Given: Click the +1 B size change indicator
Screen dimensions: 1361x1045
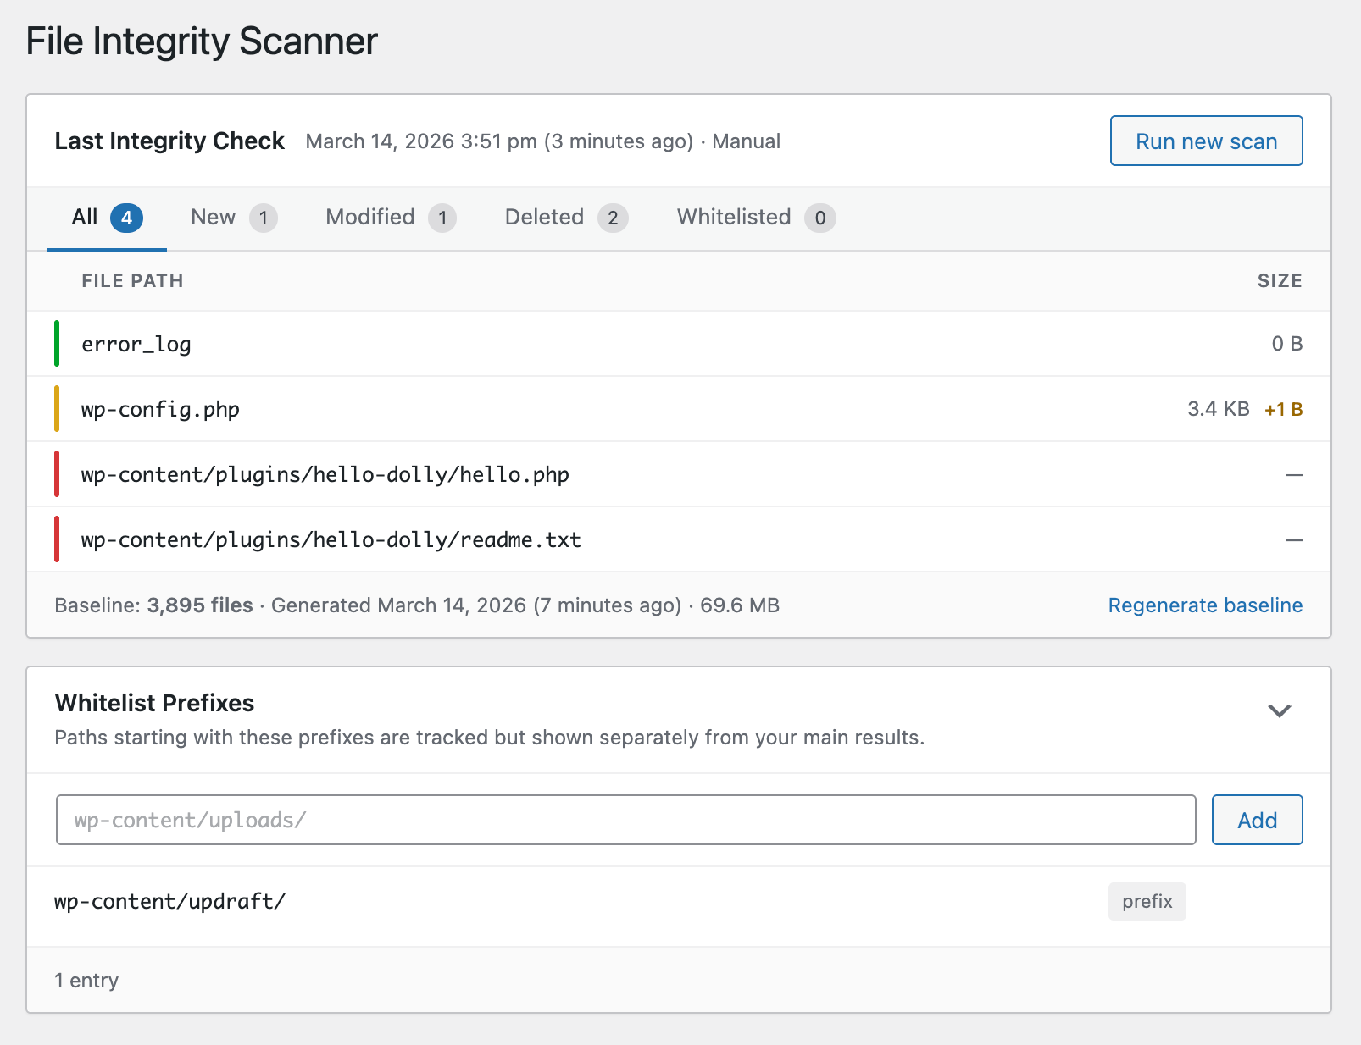Looking at the screenshot, I should tap(1283, 410).
